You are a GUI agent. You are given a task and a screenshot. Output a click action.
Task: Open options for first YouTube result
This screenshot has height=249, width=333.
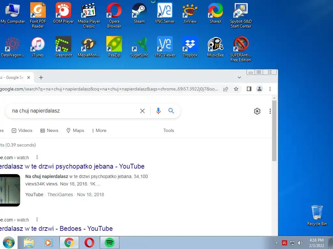[37, 157]
